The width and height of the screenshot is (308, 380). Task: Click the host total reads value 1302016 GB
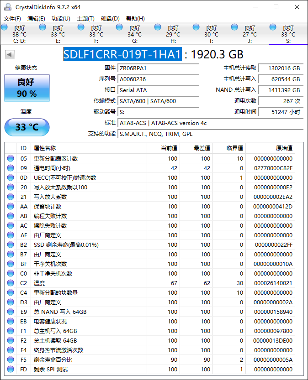coord(281,68)
